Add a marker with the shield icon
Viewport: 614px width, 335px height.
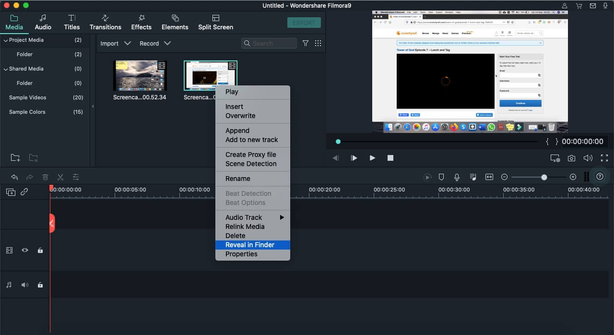(441, 177)
